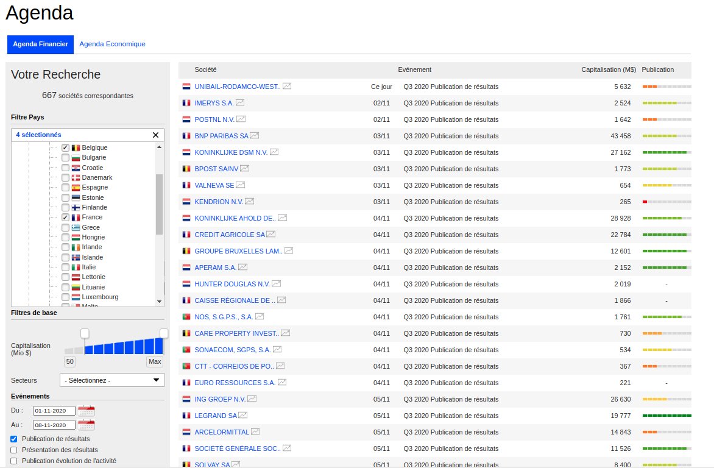Open the KONINKLIJKE AHOLD DE.. link
This screenshot has width=714, height=468.
(235, 218)
